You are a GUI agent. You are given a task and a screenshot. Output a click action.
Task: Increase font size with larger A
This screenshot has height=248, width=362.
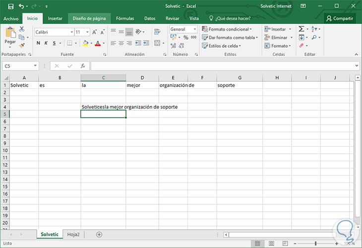coord(94,32)
